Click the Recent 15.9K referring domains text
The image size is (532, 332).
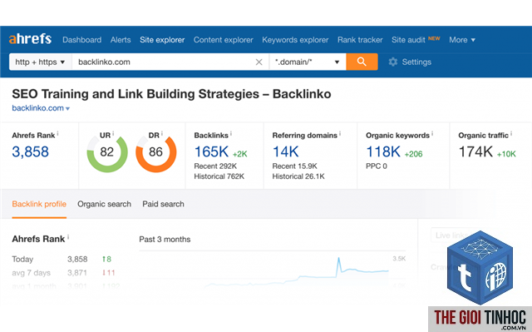294,166
